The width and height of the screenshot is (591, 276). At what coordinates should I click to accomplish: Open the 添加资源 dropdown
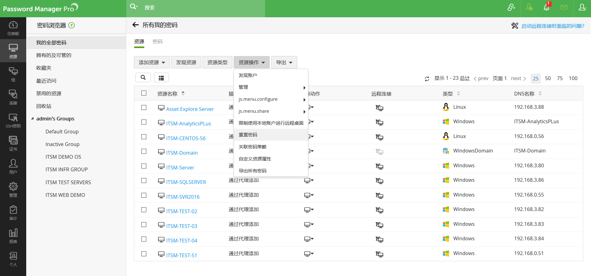point(152,62)
